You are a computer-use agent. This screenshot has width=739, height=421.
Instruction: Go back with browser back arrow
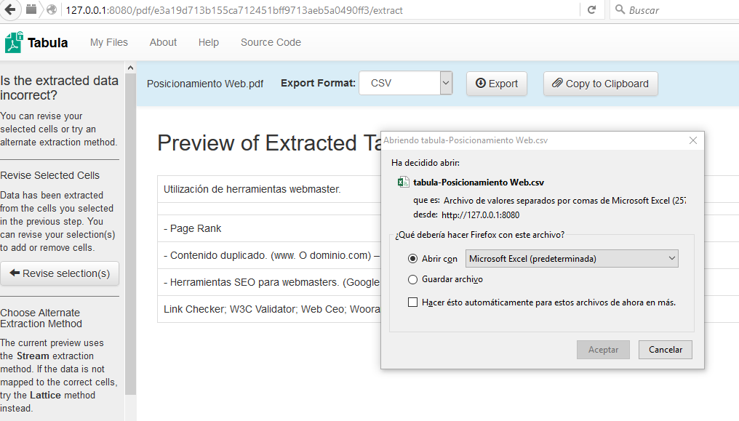(x=10, y=10)
